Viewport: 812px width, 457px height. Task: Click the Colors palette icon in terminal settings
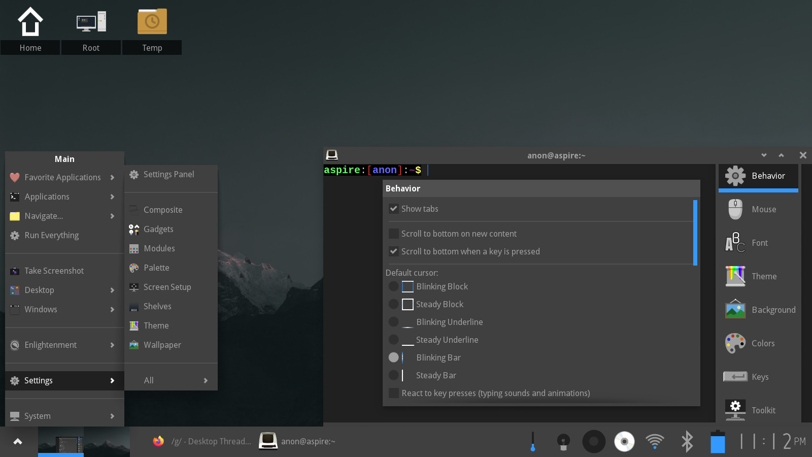point(735,343)
